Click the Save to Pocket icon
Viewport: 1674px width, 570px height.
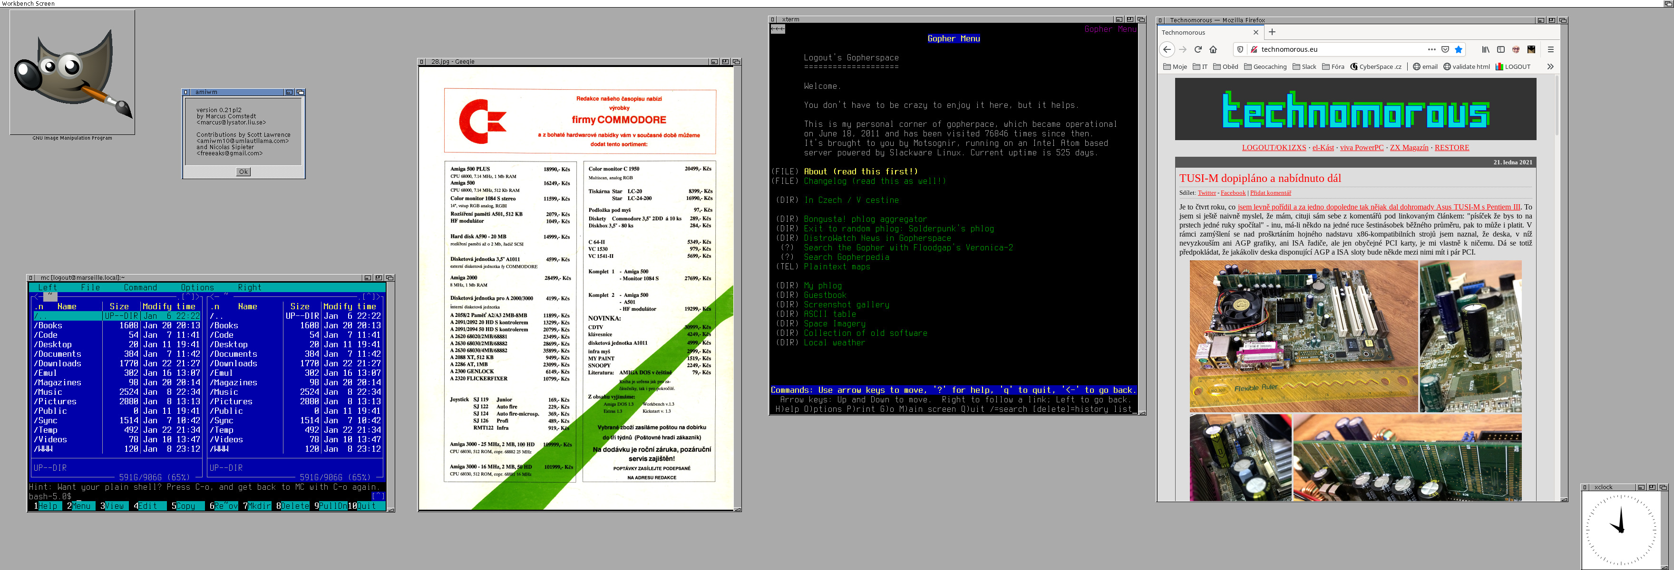pyautogui.click(x=1445, y=49)
